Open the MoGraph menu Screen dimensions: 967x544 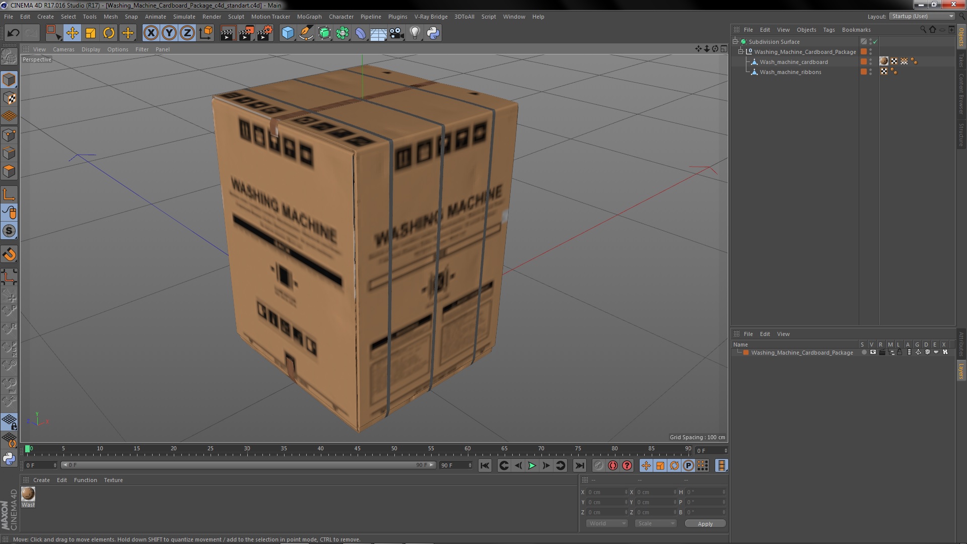309,17
